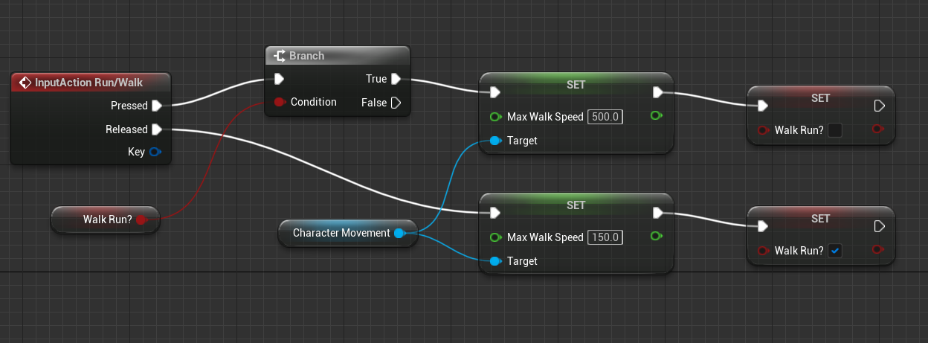Click output exec pin of SET node with checked Walk Run?
This screenshot has height=343, width=928.
click(x=879, y=226)
